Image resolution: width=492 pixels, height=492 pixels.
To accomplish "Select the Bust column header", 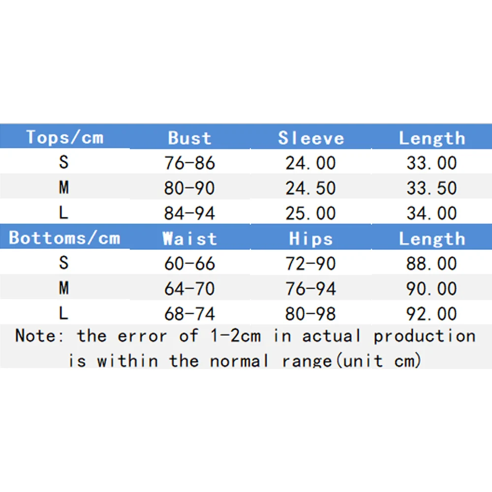I will point(189,138).
